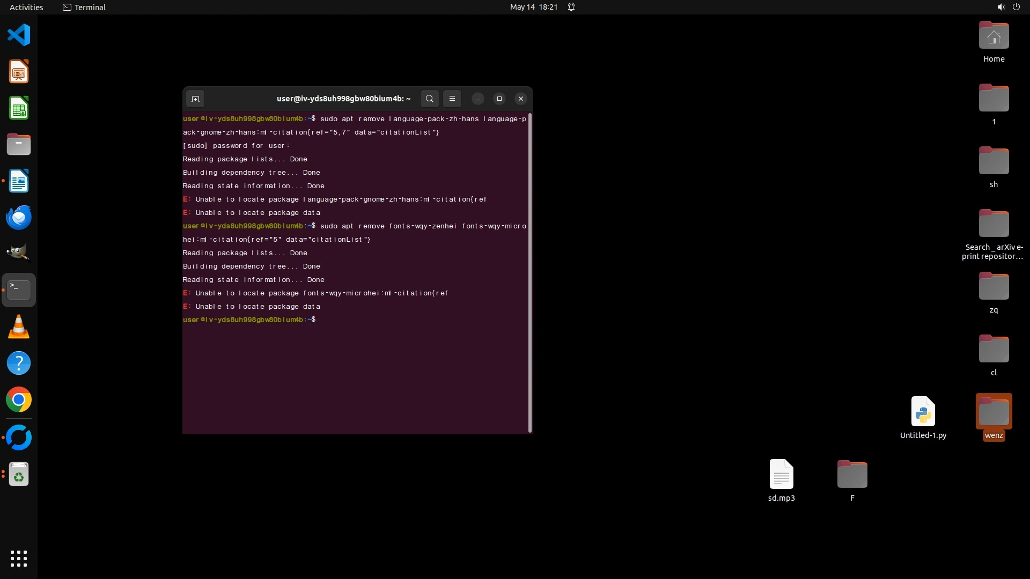Click the terminal vertical scrollbar
The height and width of the screenshot is (579, 1030).
click(530, 271)
